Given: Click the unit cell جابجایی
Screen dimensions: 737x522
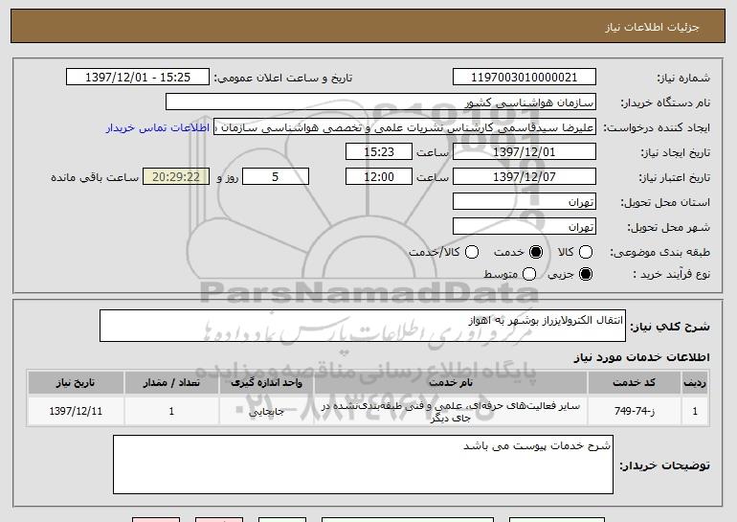Looking at the screenshot, I should [x=266, y=411].
